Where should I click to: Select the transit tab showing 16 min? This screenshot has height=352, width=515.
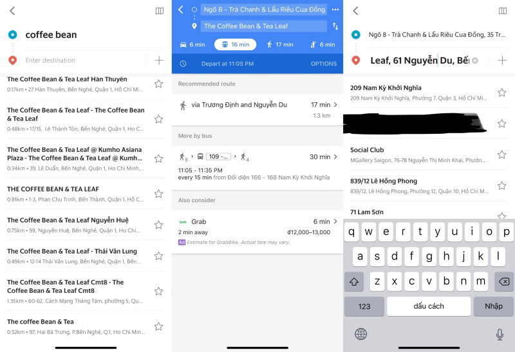tap(235, 44)
